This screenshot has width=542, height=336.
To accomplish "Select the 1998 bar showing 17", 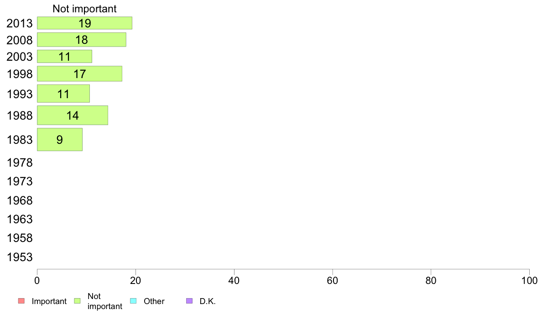I will (x=79, y=73).
